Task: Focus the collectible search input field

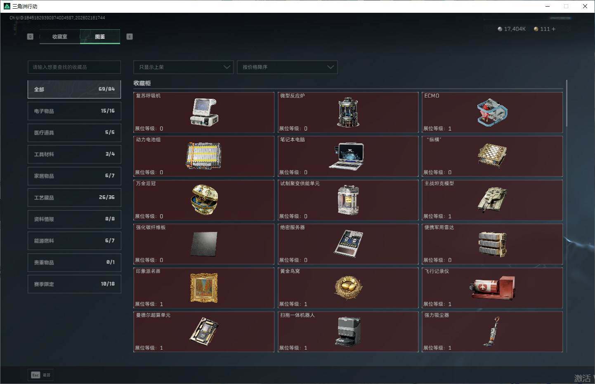Action: [x=74, y=67]
